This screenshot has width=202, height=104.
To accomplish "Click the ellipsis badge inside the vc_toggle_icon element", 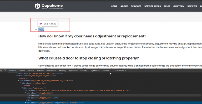I will point(54,98).
